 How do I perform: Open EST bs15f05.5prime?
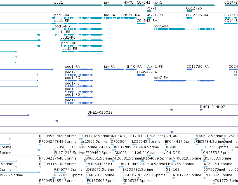[94, 142]
